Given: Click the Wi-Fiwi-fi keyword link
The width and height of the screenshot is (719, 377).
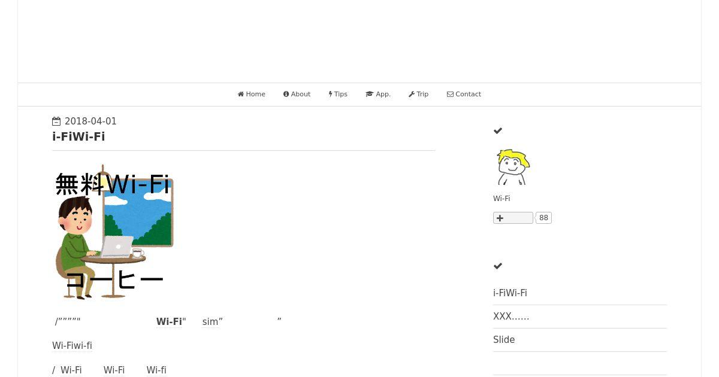Looking at the screenshot, I should [x=72, y=346].
